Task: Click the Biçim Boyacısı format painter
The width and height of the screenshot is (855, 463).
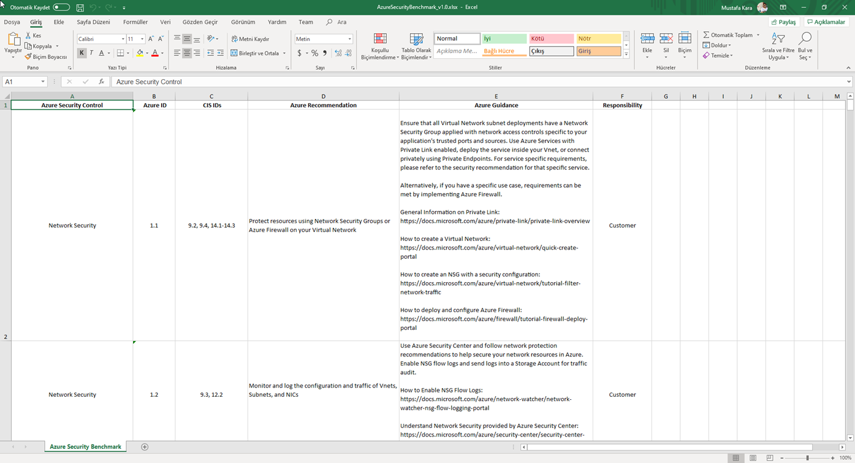Action: pos(46,56)
